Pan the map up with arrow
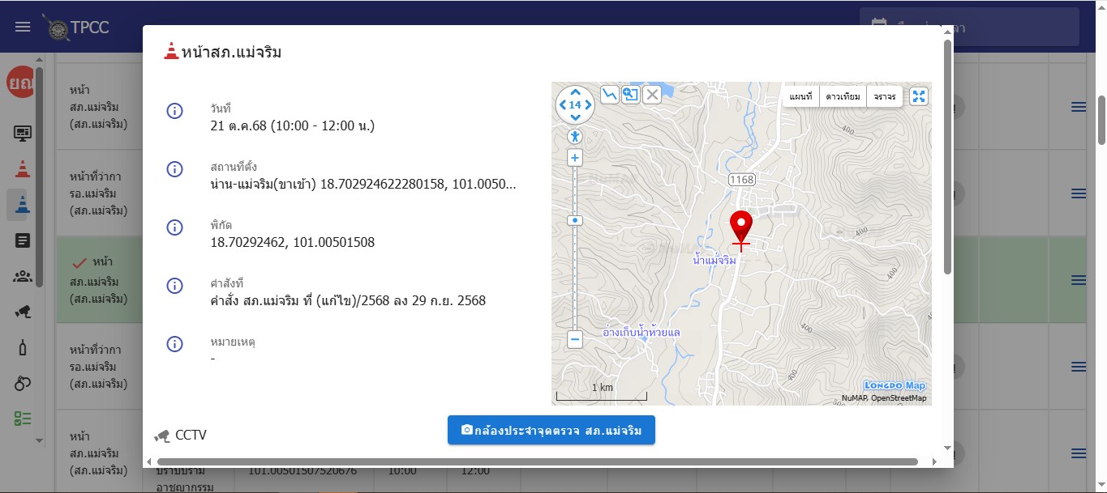This screenshot has width=1107, height=493. pyautogui.click(x=575, y=92)
